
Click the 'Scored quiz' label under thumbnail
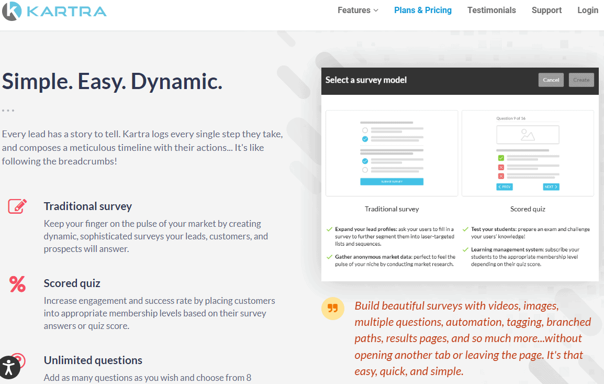coord(528,209)
